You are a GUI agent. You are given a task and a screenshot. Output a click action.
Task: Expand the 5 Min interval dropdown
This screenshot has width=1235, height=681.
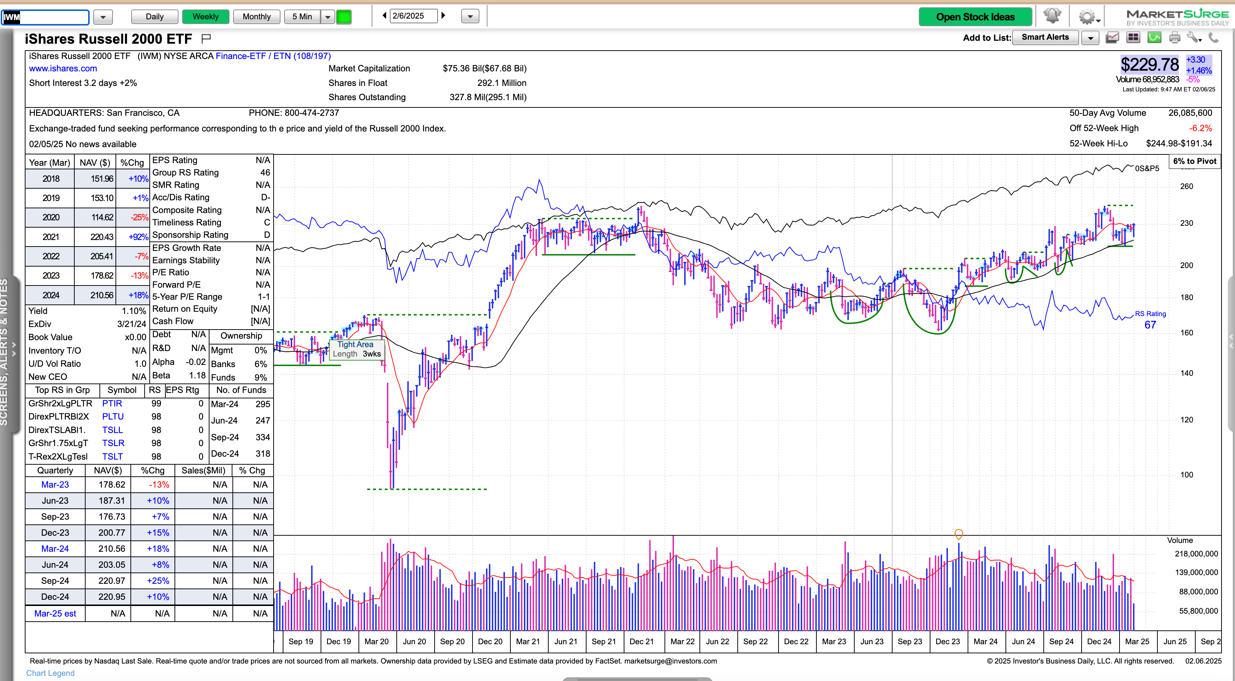pyautogui.click(x=328, y=17)
